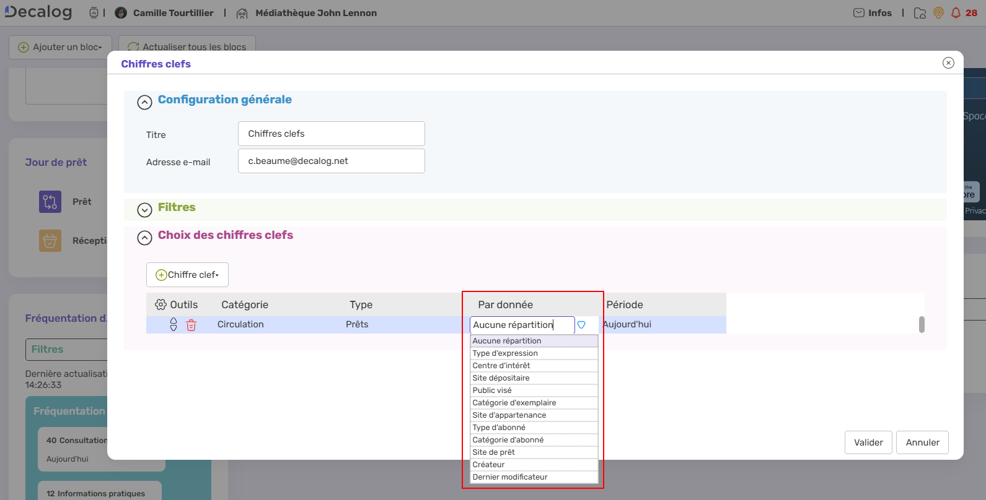
Task: Click the reorder arrows on Circulation row
Action: tap(174, 325)
